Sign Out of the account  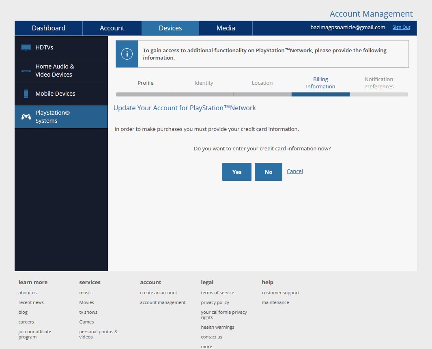coord(401,28)
